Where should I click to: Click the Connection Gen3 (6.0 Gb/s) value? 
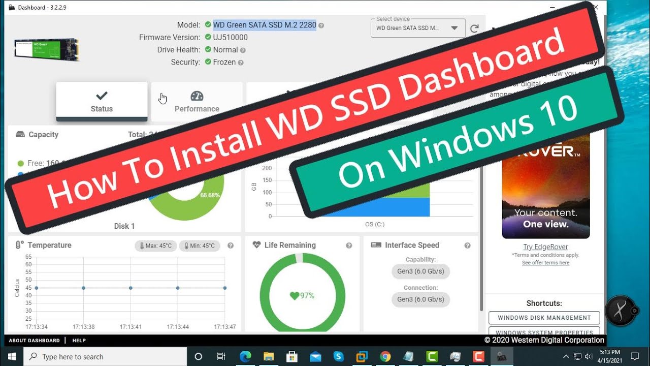click(421, 299)
